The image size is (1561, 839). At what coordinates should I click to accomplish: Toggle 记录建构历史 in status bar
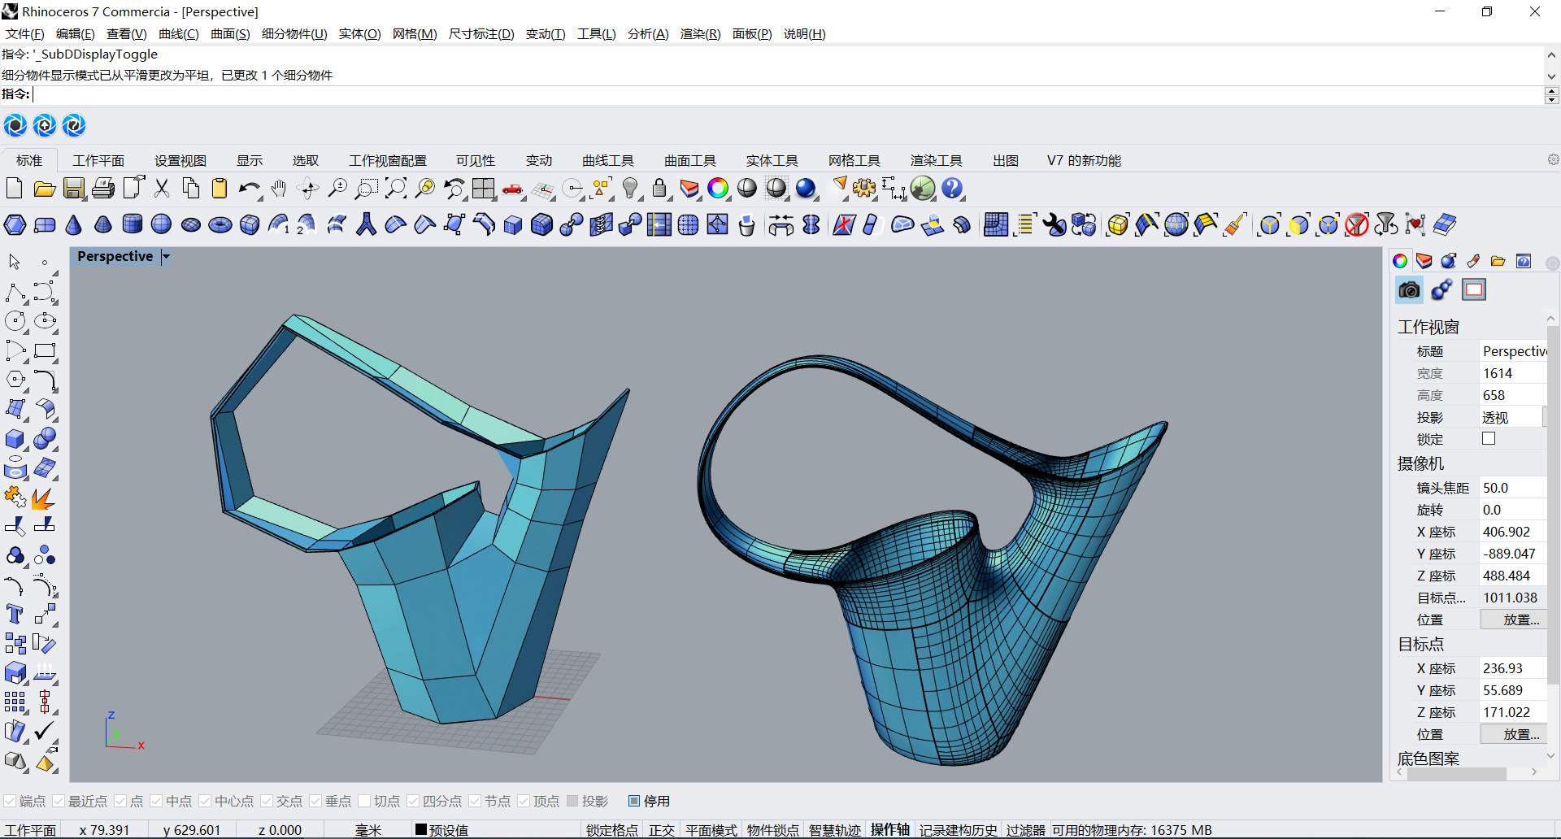point(958,830)
